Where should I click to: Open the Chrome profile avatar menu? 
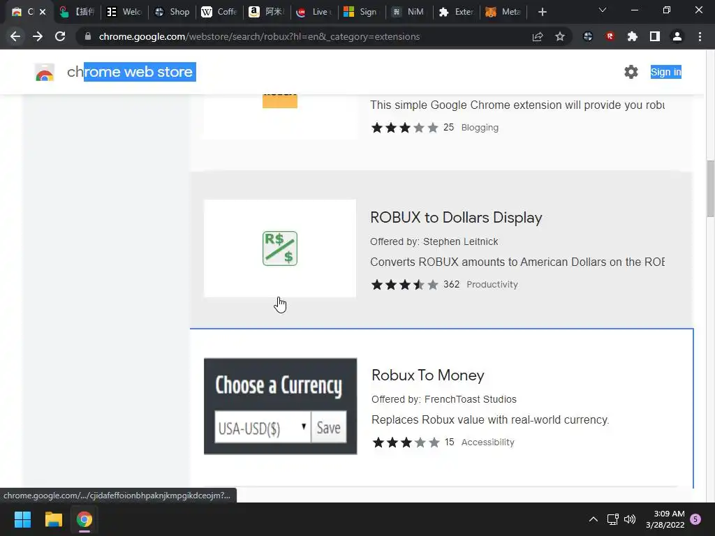click(x=677, y=36)
